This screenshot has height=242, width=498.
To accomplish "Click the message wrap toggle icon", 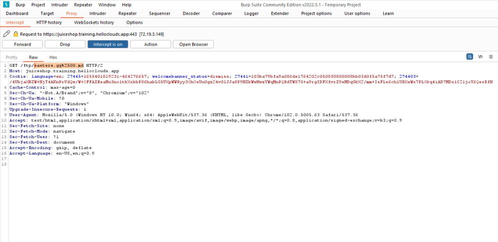I will click(x=470, y=56).
